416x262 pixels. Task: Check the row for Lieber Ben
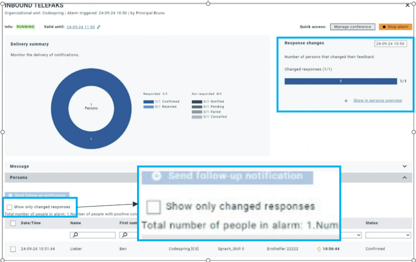pos(13,249)
